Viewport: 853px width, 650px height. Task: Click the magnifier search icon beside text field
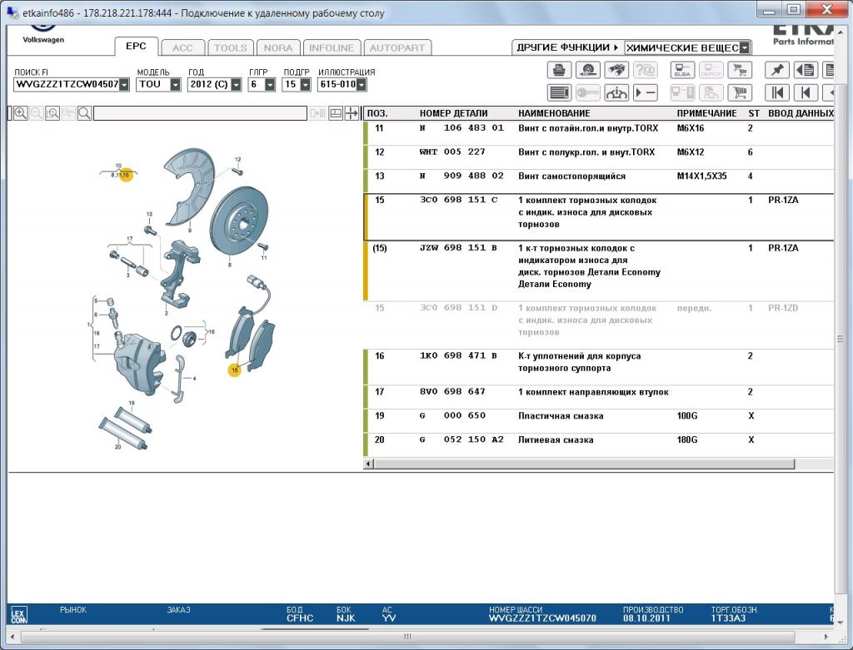click(x=84, y=113)
